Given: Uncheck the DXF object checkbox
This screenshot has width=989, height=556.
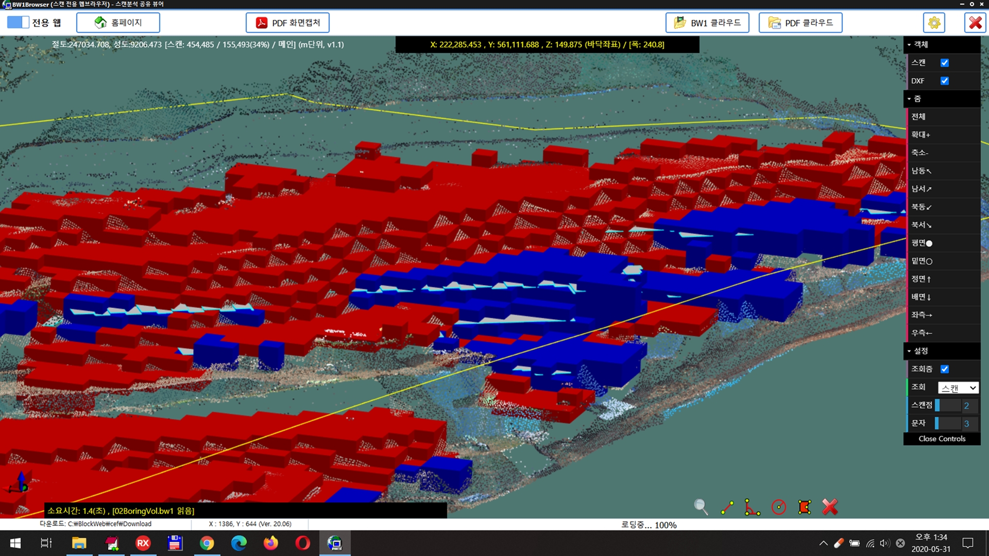Looking at the screenshot, I should click(944, 81).
